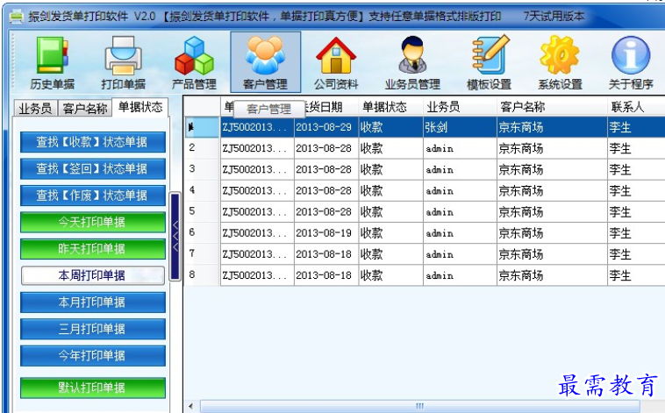
Task: Click 查找【收款】状态单据 button
Action: (x=92, y=142)
